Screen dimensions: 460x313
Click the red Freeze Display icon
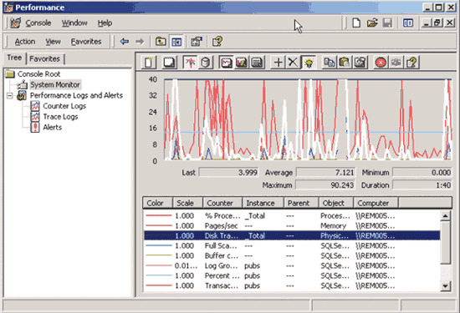tap(381, 63)
